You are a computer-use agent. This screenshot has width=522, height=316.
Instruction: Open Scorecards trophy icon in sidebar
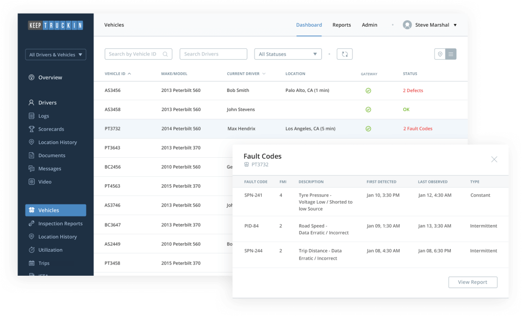tap(32, 129)
